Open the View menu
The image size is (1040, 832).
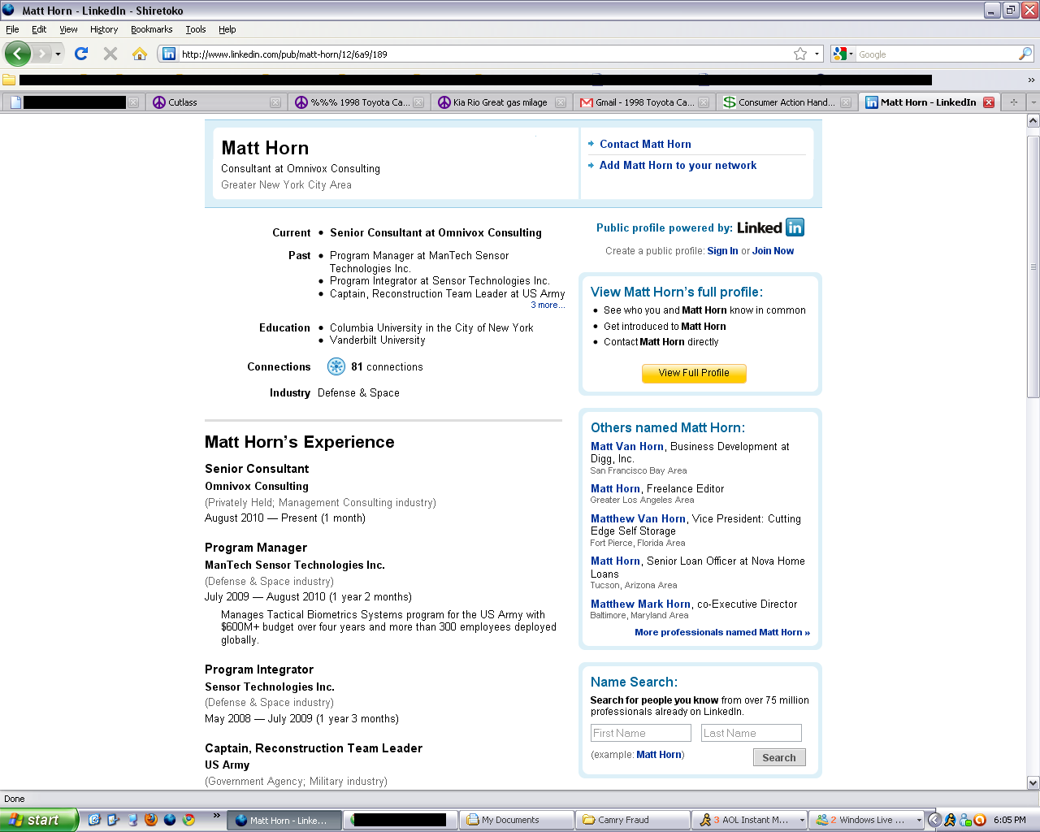[x=68, y=29]
